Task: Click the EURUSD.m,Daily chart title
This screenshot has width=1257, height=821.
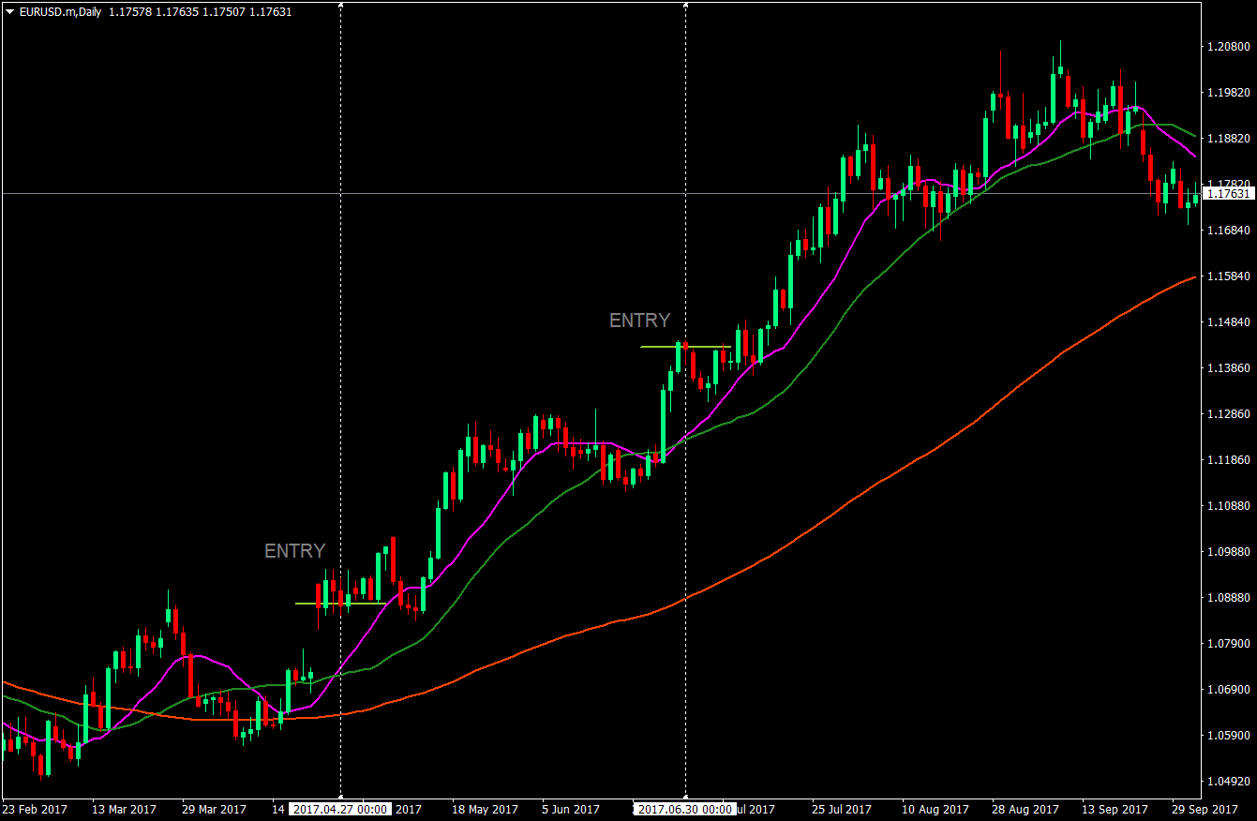Action: pos(59,13)
